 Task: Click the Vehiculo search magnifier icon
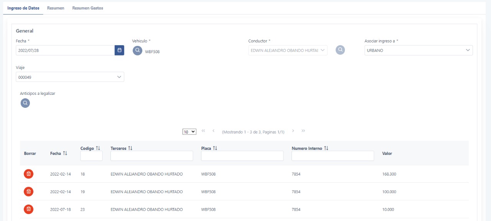click(137, 51)
